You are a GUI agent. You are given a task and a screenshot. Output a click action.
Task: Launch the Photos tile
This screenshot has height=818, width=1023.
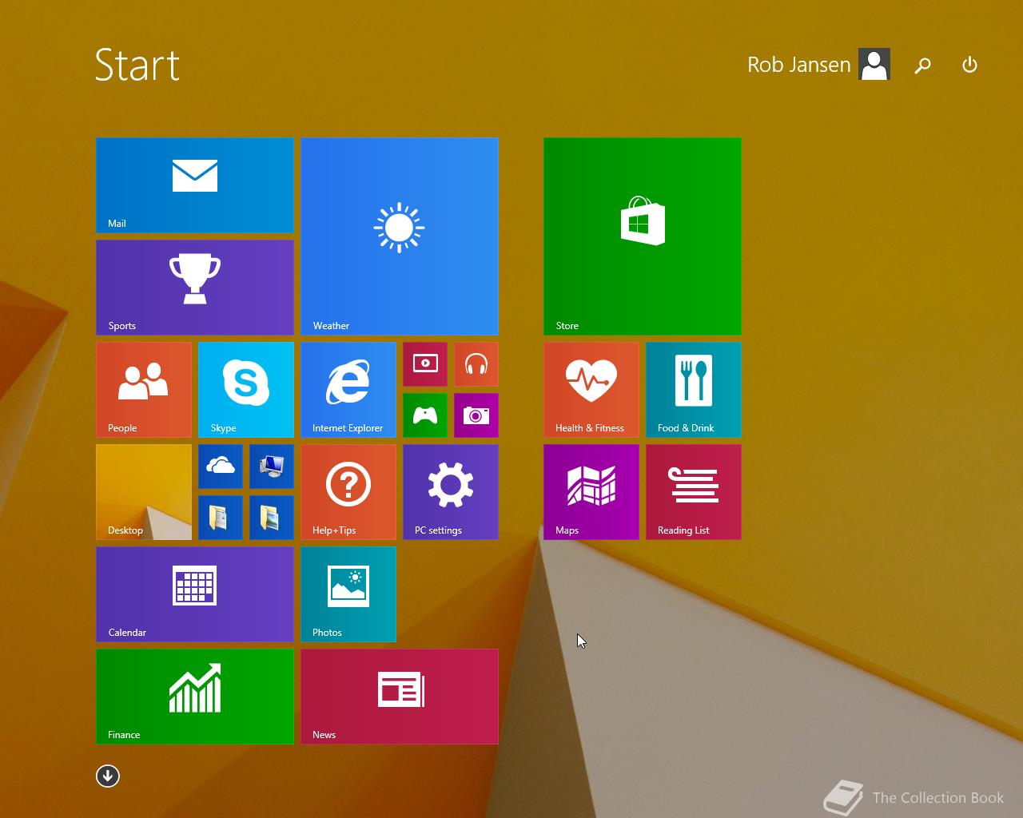(348, 594)
